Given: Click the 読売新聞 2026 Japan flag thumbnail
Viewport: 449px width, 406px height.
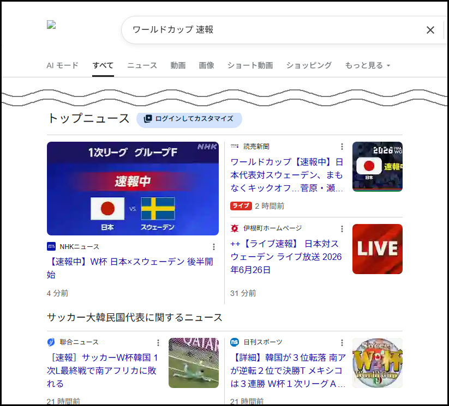Looking at the screenshot, I should coord(378,167).
